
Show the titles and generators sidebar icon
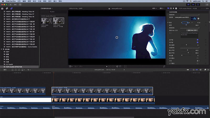(x=12, y=8)
